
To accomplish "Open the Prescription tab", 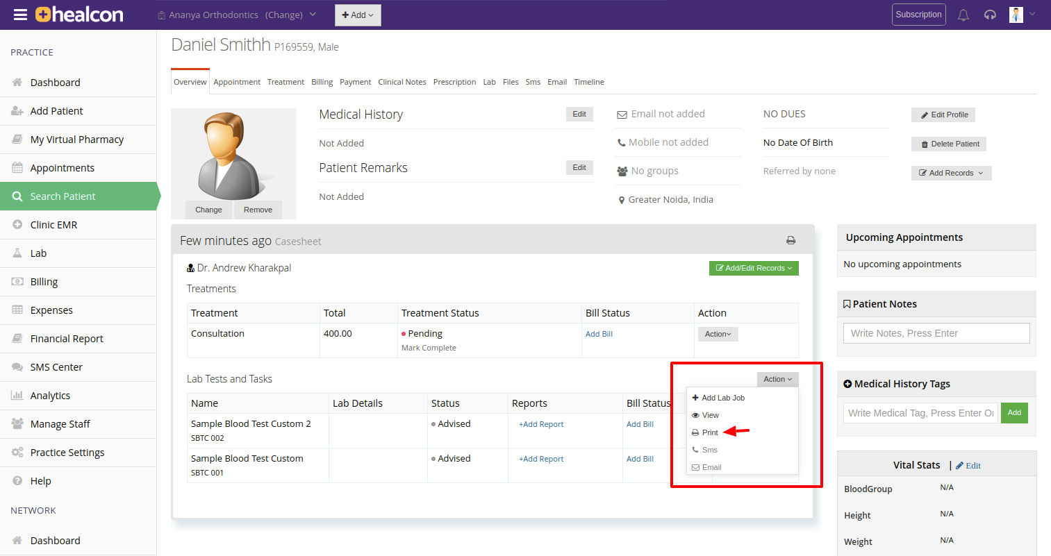I will 454,82.
